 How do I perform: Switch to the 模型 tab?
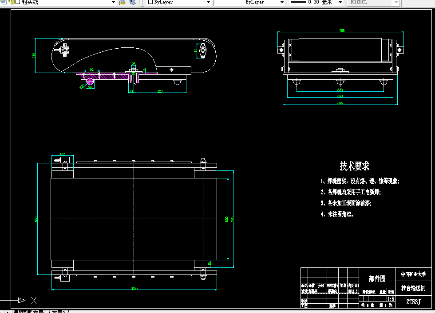point(23,312)
